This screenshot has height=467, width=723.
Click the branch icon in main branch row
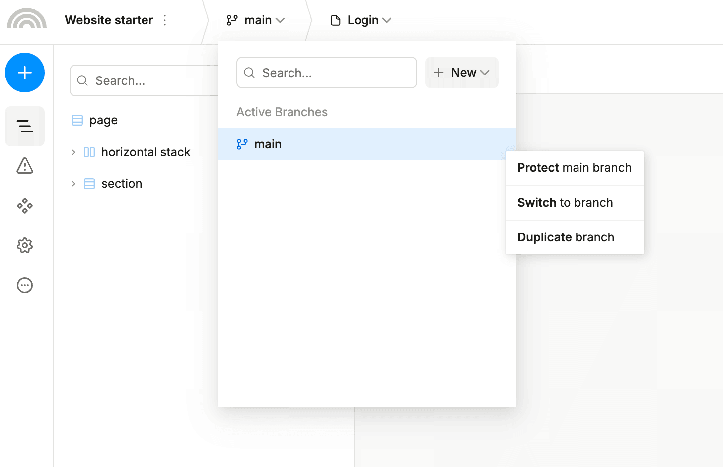tap(242, 144)
